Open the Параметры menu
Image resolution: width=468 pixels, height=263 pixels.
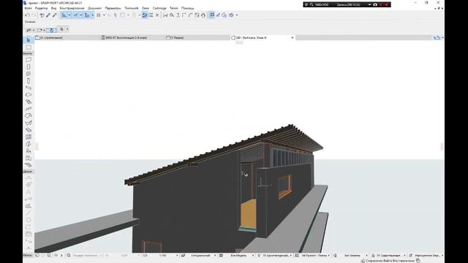pyautogui.click(x=113, y=8)
